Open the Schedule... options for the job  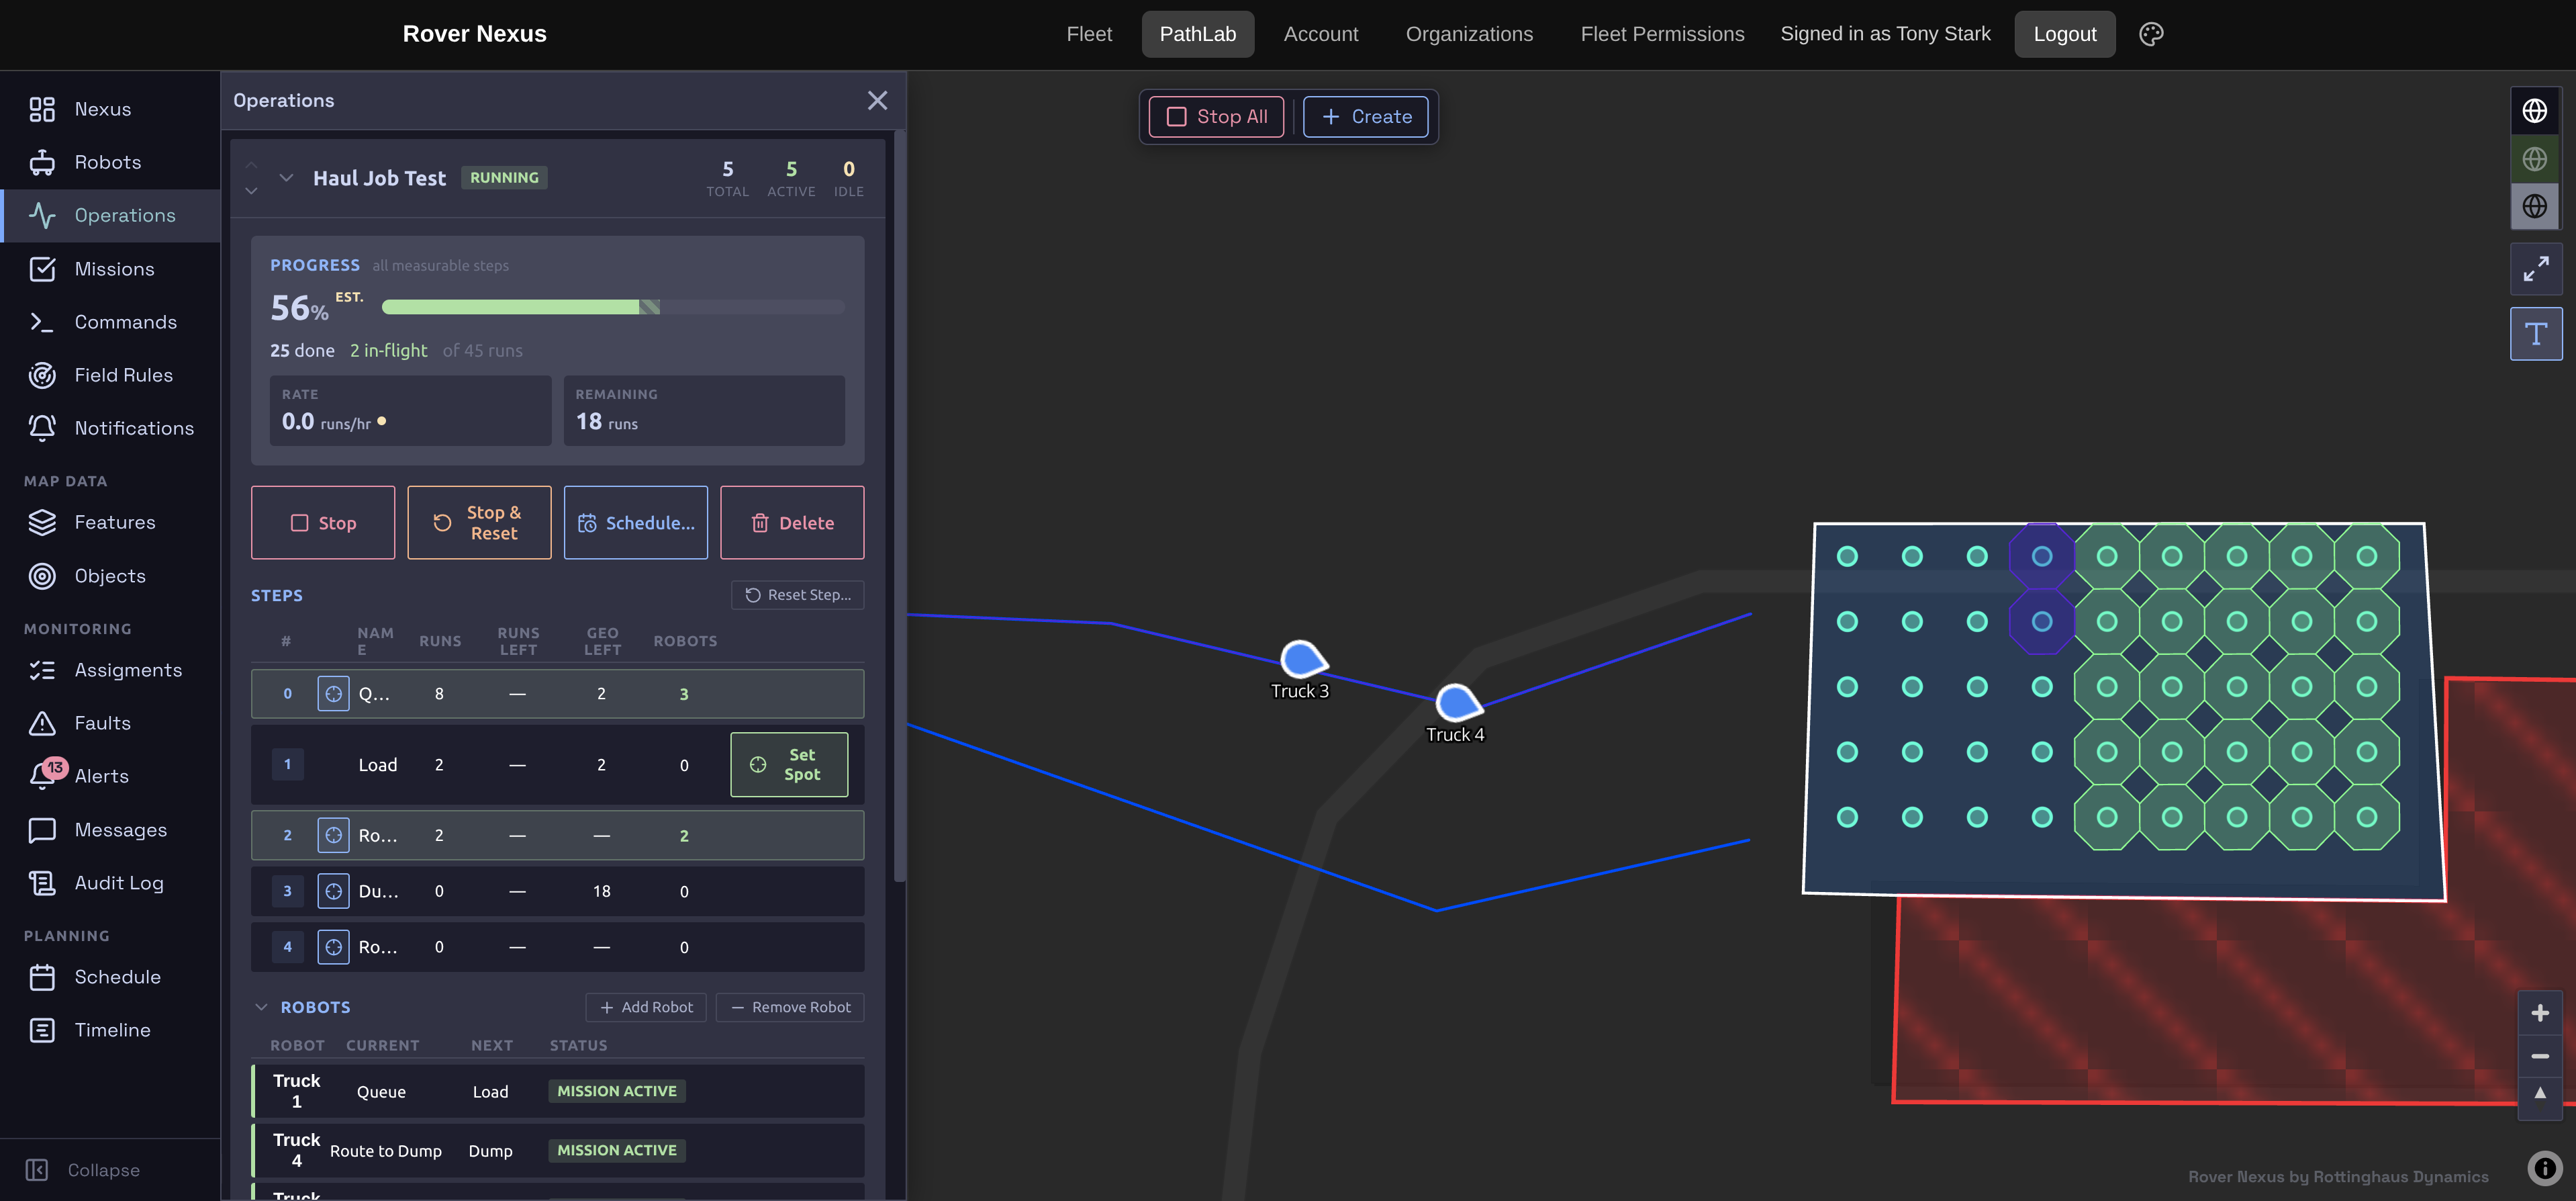pyautogui.click(x=636, y=523)
